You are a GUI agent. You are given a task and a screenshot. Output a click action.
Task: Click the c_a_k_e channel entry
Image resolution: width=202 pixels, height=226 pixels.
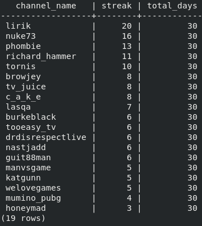coord(23,97)
